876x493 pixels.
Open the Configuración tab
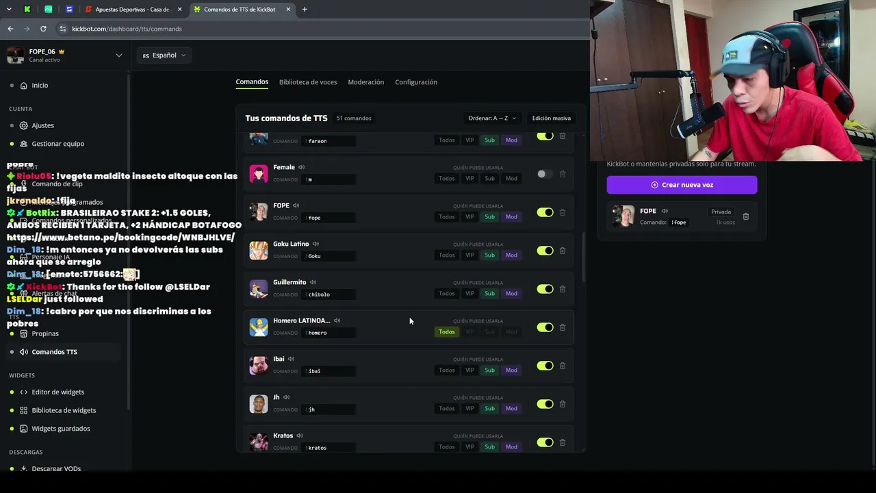pyautogui.click(x=416, y=82)
